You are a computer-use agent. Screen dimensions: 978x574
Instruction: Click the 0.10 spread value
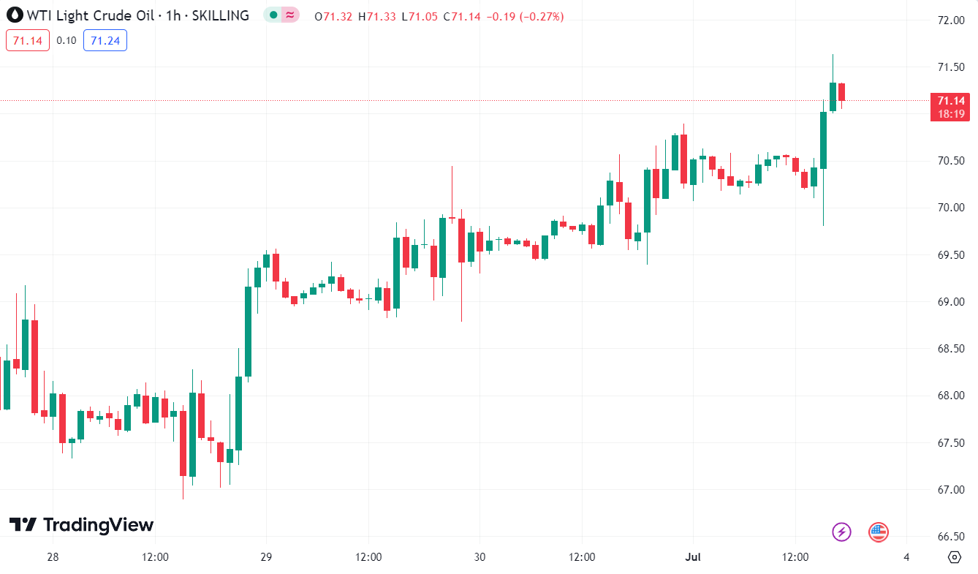tap(67, 40)
